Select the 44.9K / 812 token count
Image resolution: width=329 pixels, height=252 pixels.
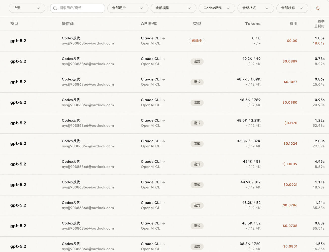coord(251,182)
